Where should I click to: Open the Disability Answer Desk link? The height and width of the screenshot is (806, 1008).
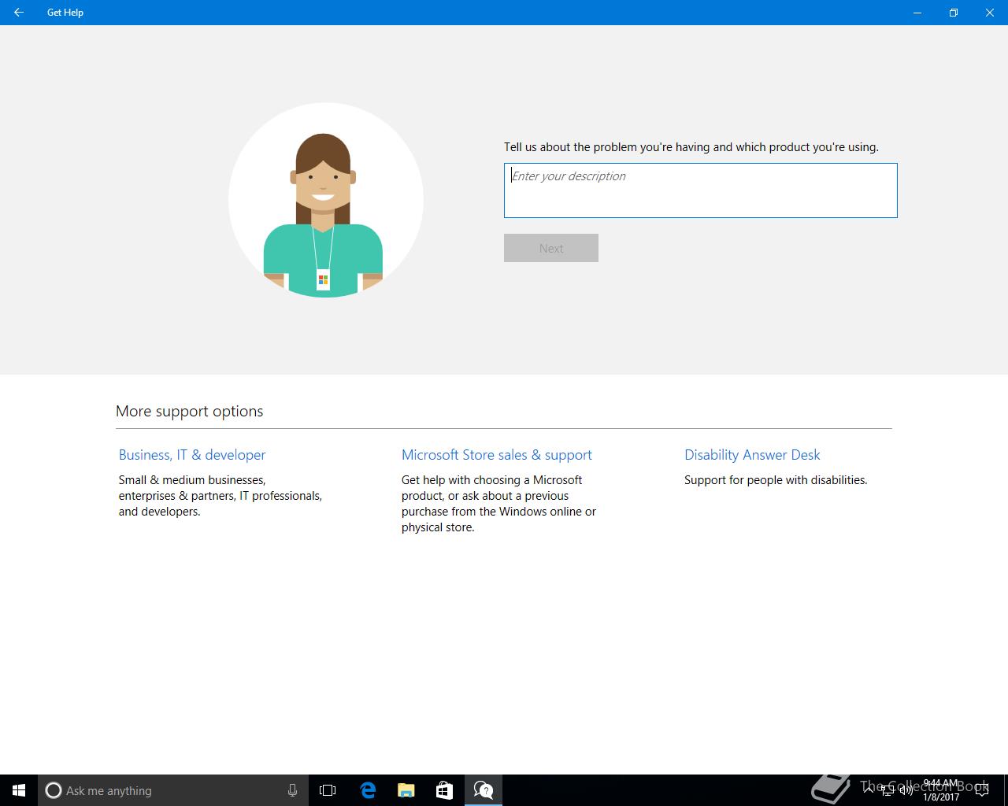[x=752, y=455]
